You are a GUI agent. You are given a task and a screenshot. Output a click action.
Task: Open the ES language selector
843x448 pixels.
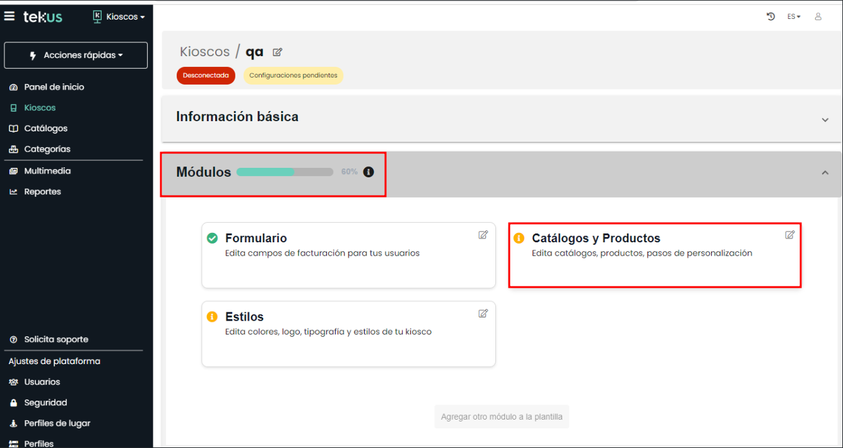[x=793, y=17]
